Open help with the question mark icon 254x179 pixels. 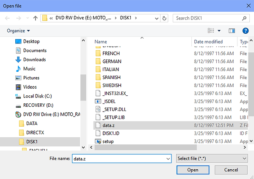[x=246, y=31]
